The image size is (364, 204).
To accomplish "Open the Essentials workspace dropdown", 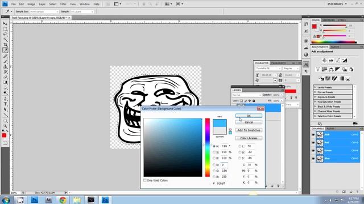I will [337, 4].
